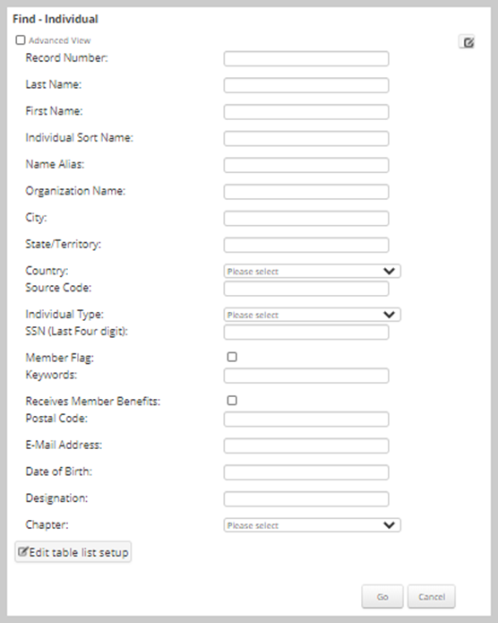Check the Receives Member Benefits box
The width and height of the screenshot is (498, 623).
tap(232, 400)
